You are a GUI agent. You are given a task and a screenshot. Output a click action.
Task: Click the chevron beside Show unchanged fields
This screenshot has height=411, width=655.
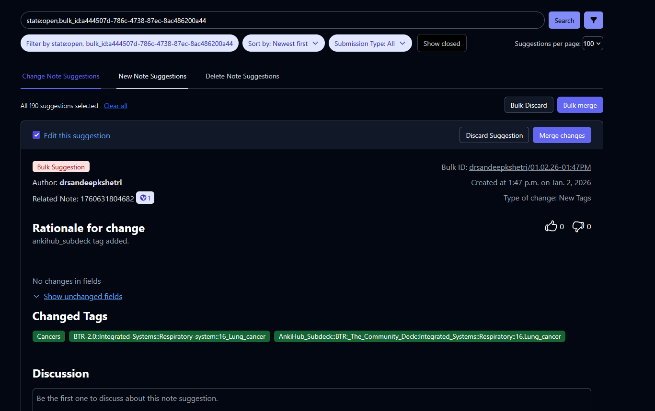[36, 297]
